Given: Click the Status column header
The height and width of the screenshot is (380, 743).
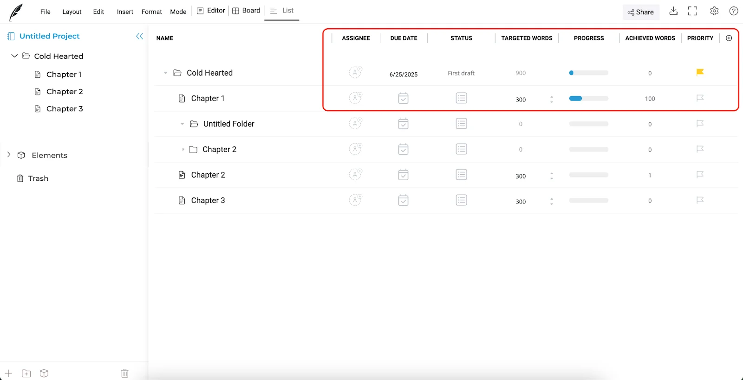Looking at the screenshot, I should pos(461,38).
